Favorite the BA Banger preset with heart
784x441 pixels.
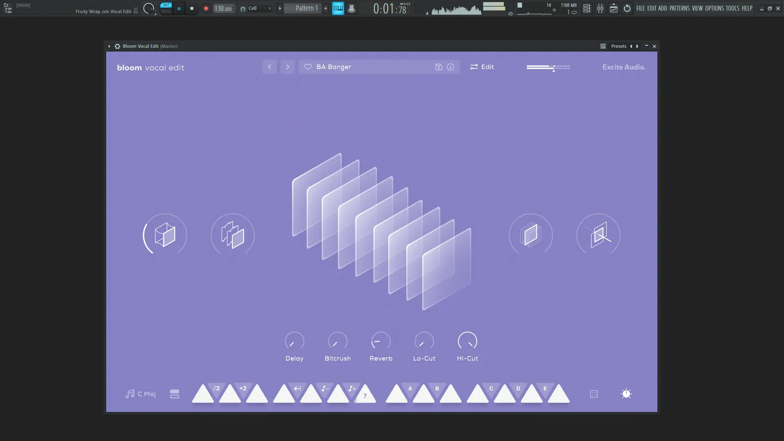click(308, 67)
